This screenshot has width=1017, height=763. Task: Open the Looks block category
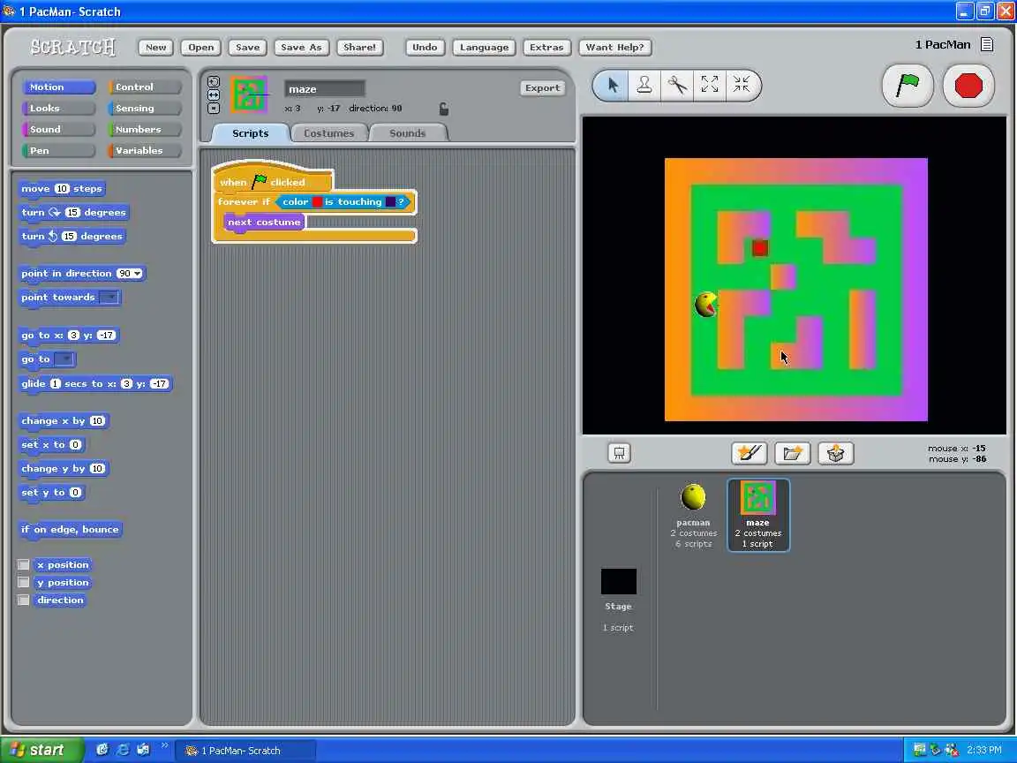pyautogui.click(x=59, y=109)
